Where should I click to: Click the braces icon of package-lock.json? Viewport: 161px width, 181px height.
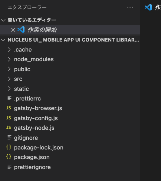coord(9,147)
